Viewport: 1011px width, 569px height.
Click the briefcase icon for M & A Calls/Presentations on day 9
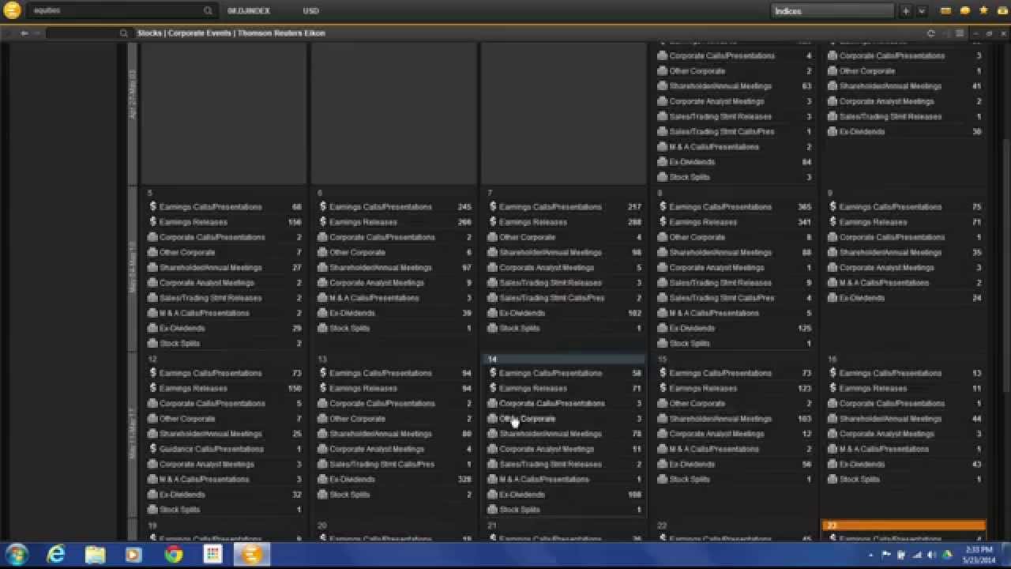832,283
